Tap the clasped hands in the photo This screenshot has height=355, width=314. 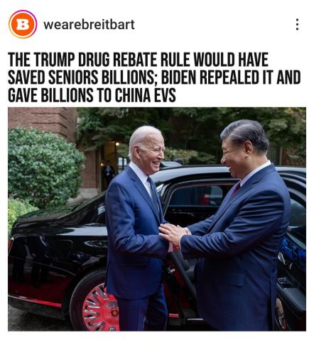[174, 235]
